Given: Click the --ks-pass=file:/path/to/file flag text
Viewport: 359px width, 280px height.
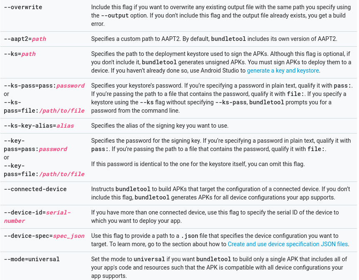Looking at the screenshot, I should point(44,106).
